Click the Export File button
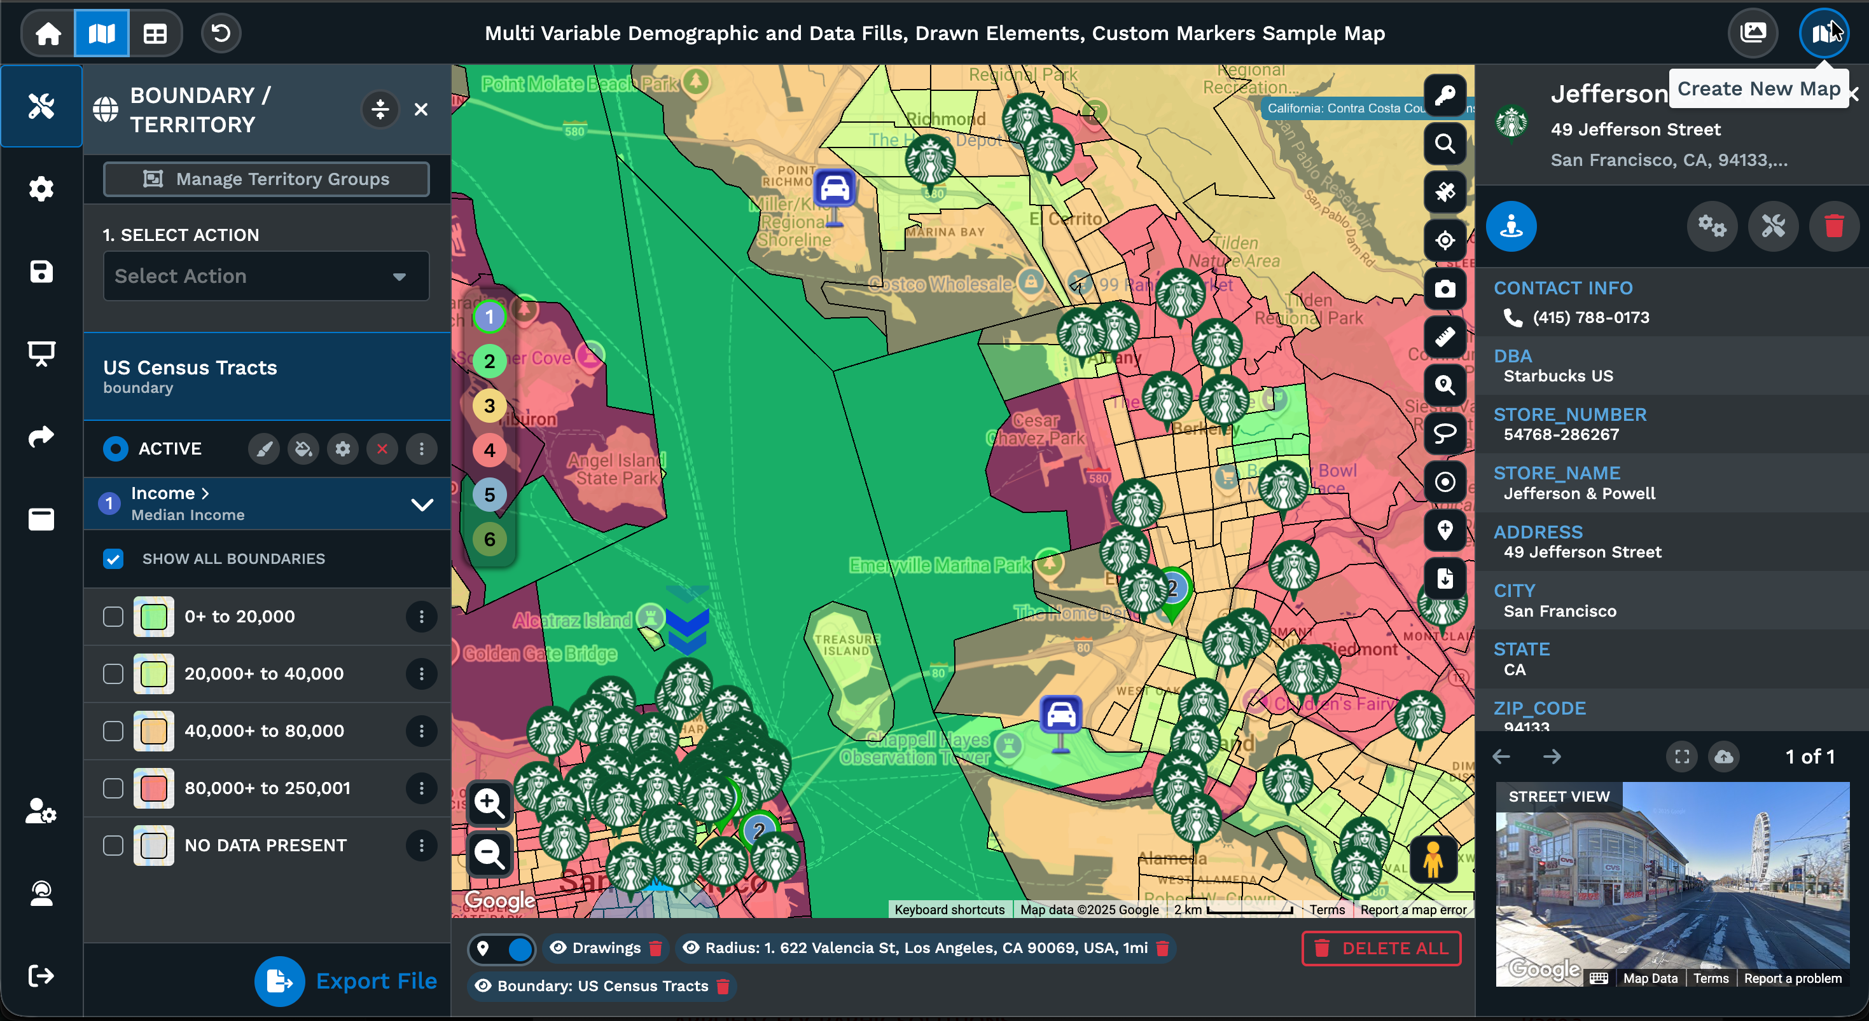 coord(347,980)
